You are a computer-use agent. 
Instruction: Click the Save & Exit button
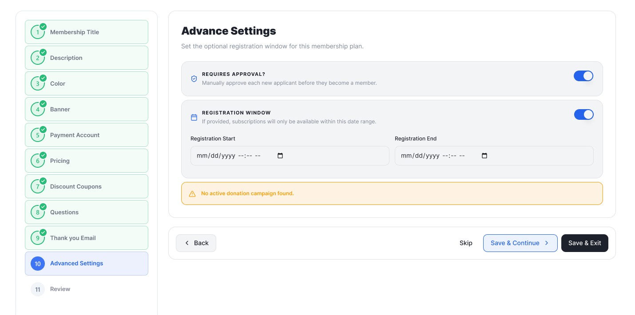[585, 243]
